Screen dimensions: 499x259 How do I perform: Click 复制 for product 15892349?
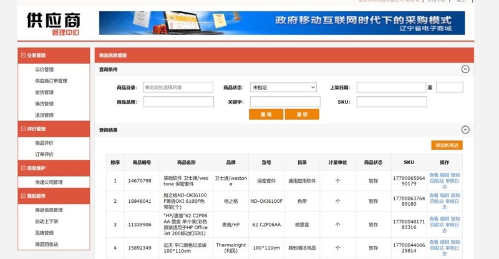pyautogui.click(x=455, y=242)
